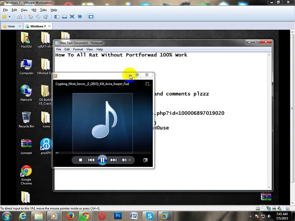This screenshot has height=221, width=295.
Task: Open Notepad's View menu
Action: point(89,49)
